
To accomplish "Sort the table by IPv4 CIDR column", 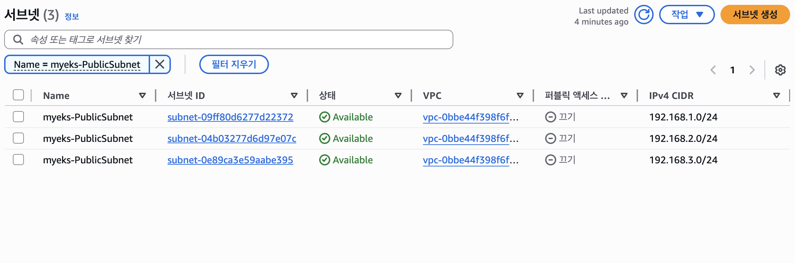I will 776,95.
